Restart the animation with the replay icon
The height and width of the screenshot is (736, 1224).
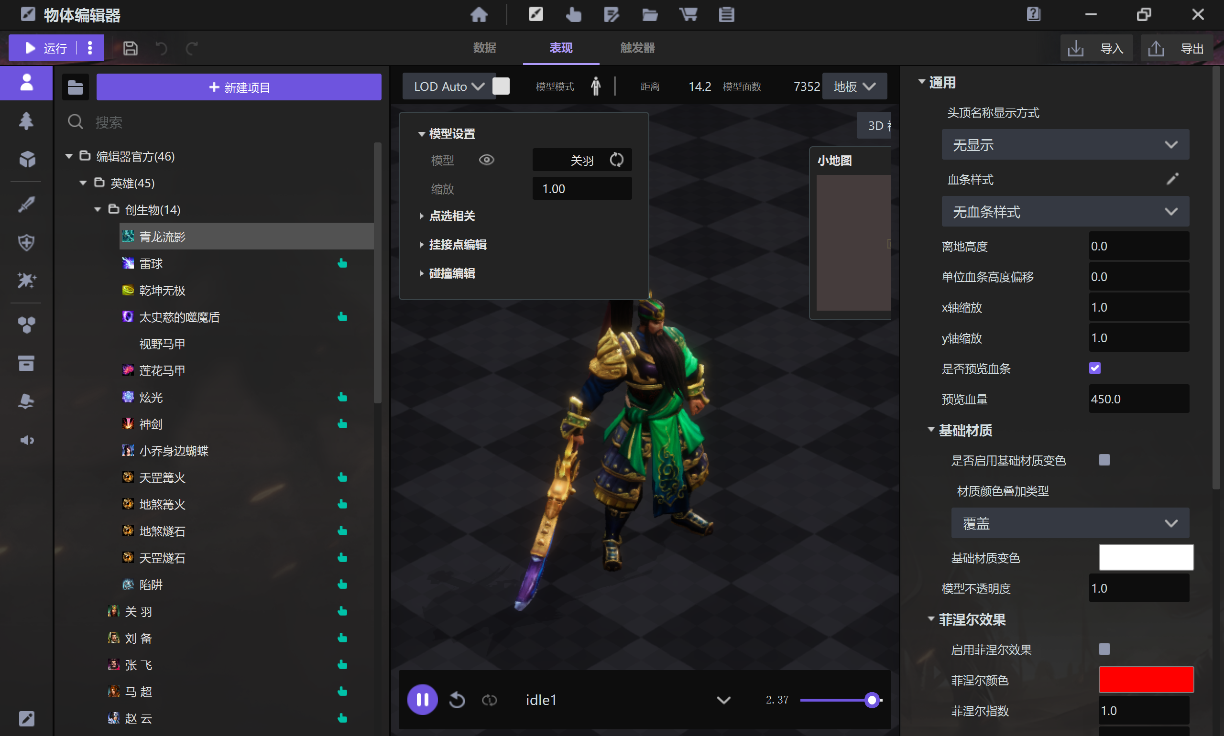pyautogui.click(x=457, y=700)
